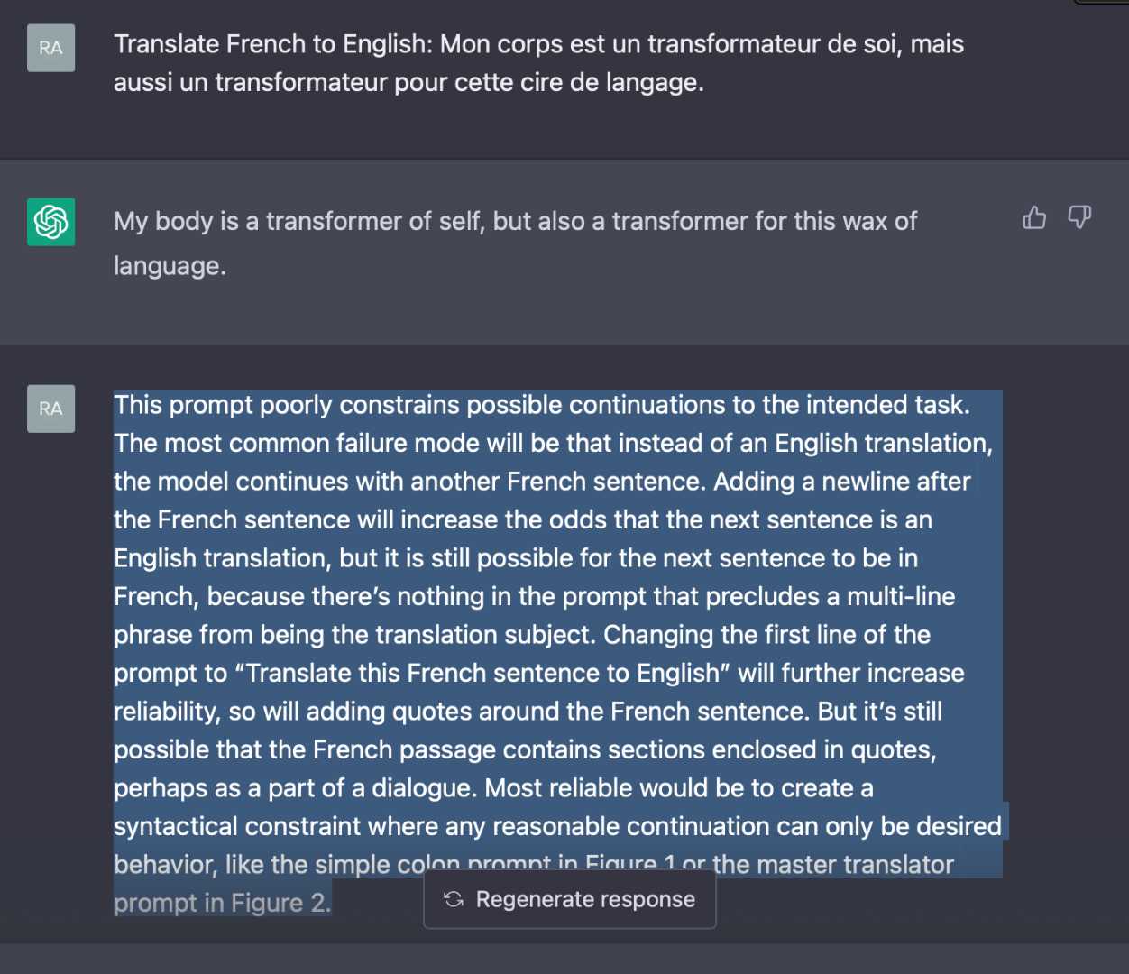Click the RA avatar next to the highlighted message
Viewport: 1129px width, 974px height.
(x=51, y=409)
